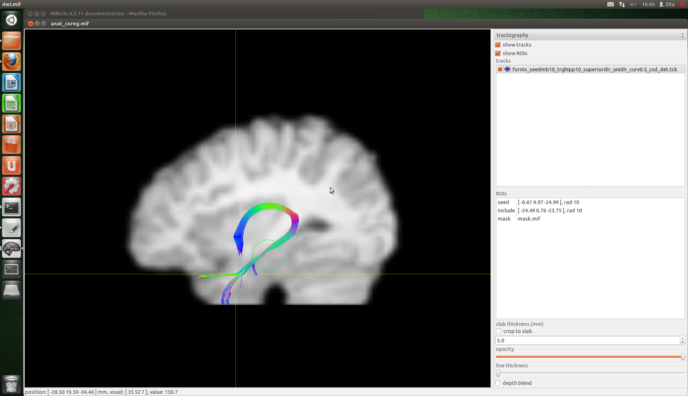Open the mail indicator in top panel
The width and height of the screenshot is (688, 396).
click(611, 4)
